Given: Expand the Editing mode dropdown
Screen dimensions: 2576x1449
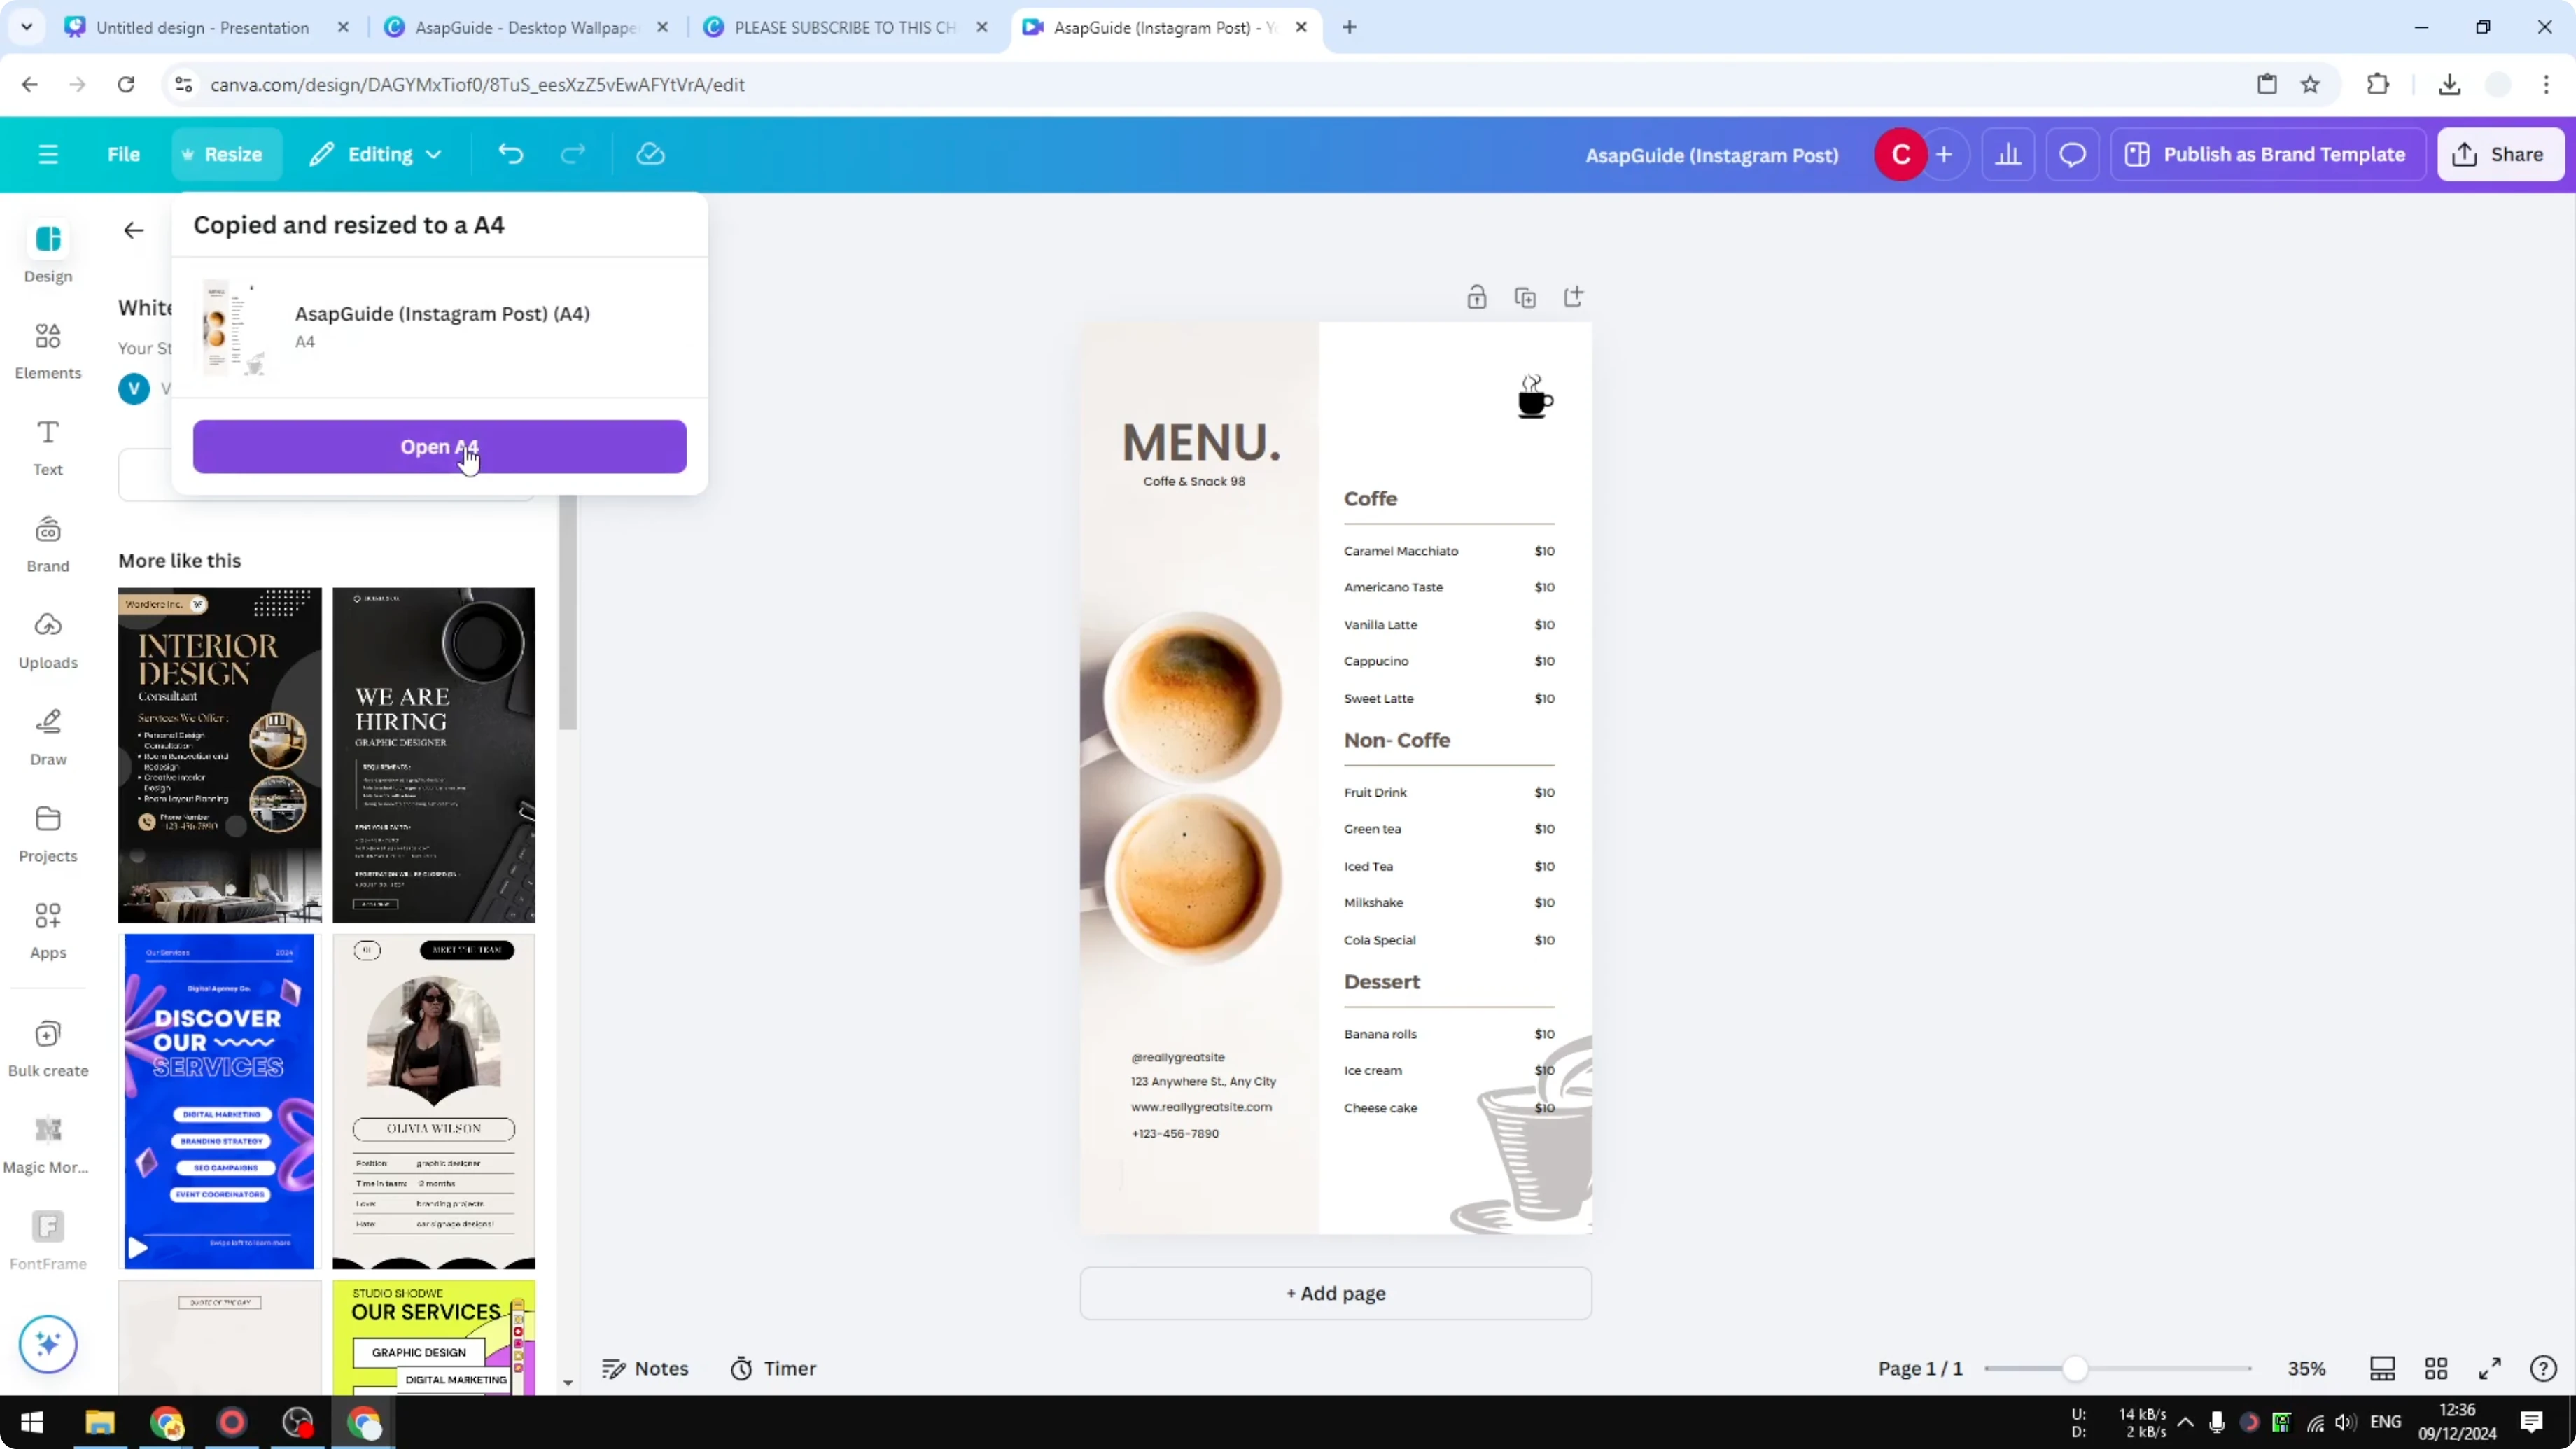Looking at the screenshot, I should click(x=376, y=154).
